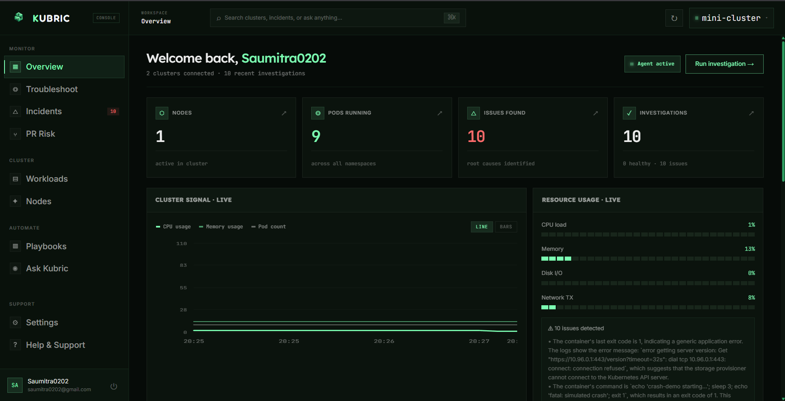Screen dimensions: 785x401
Task: Toggle Pod count legend series
Action: point(269,227)
